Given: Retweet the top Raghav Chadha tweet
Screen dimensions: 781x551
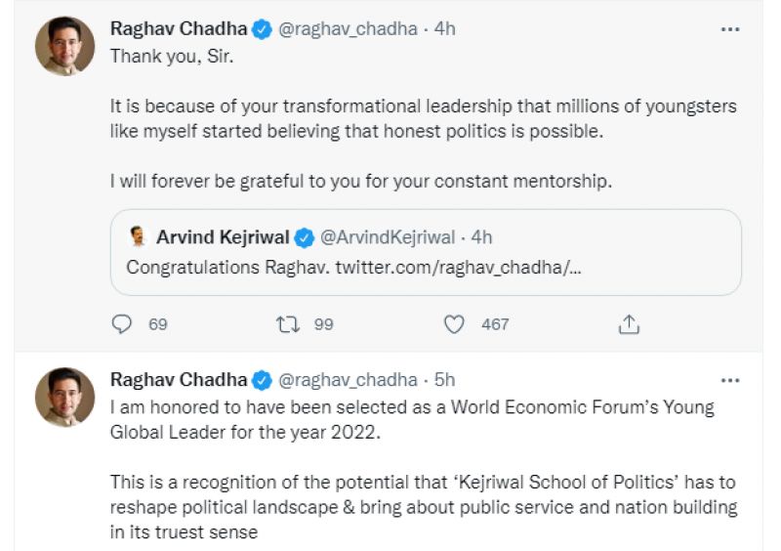Looking at the screenshot, I should (288, 323).
